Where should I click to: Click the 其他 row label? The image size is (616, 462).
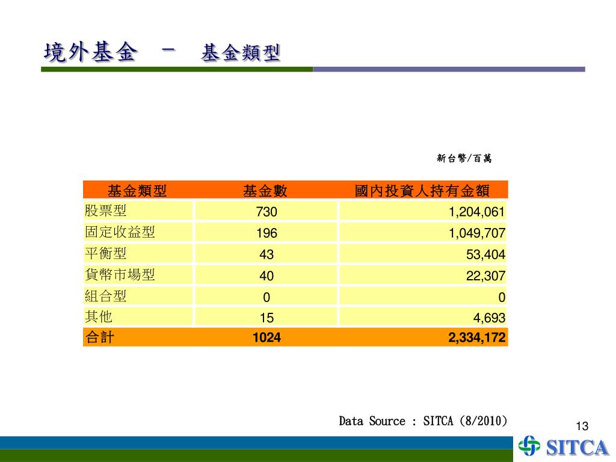pyautogui.click(x=99, y=316)
